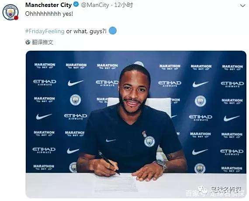This screenshot has height=201, width=249.
Task: Click the globe icon beside 翻译推文
Action: 28,42
